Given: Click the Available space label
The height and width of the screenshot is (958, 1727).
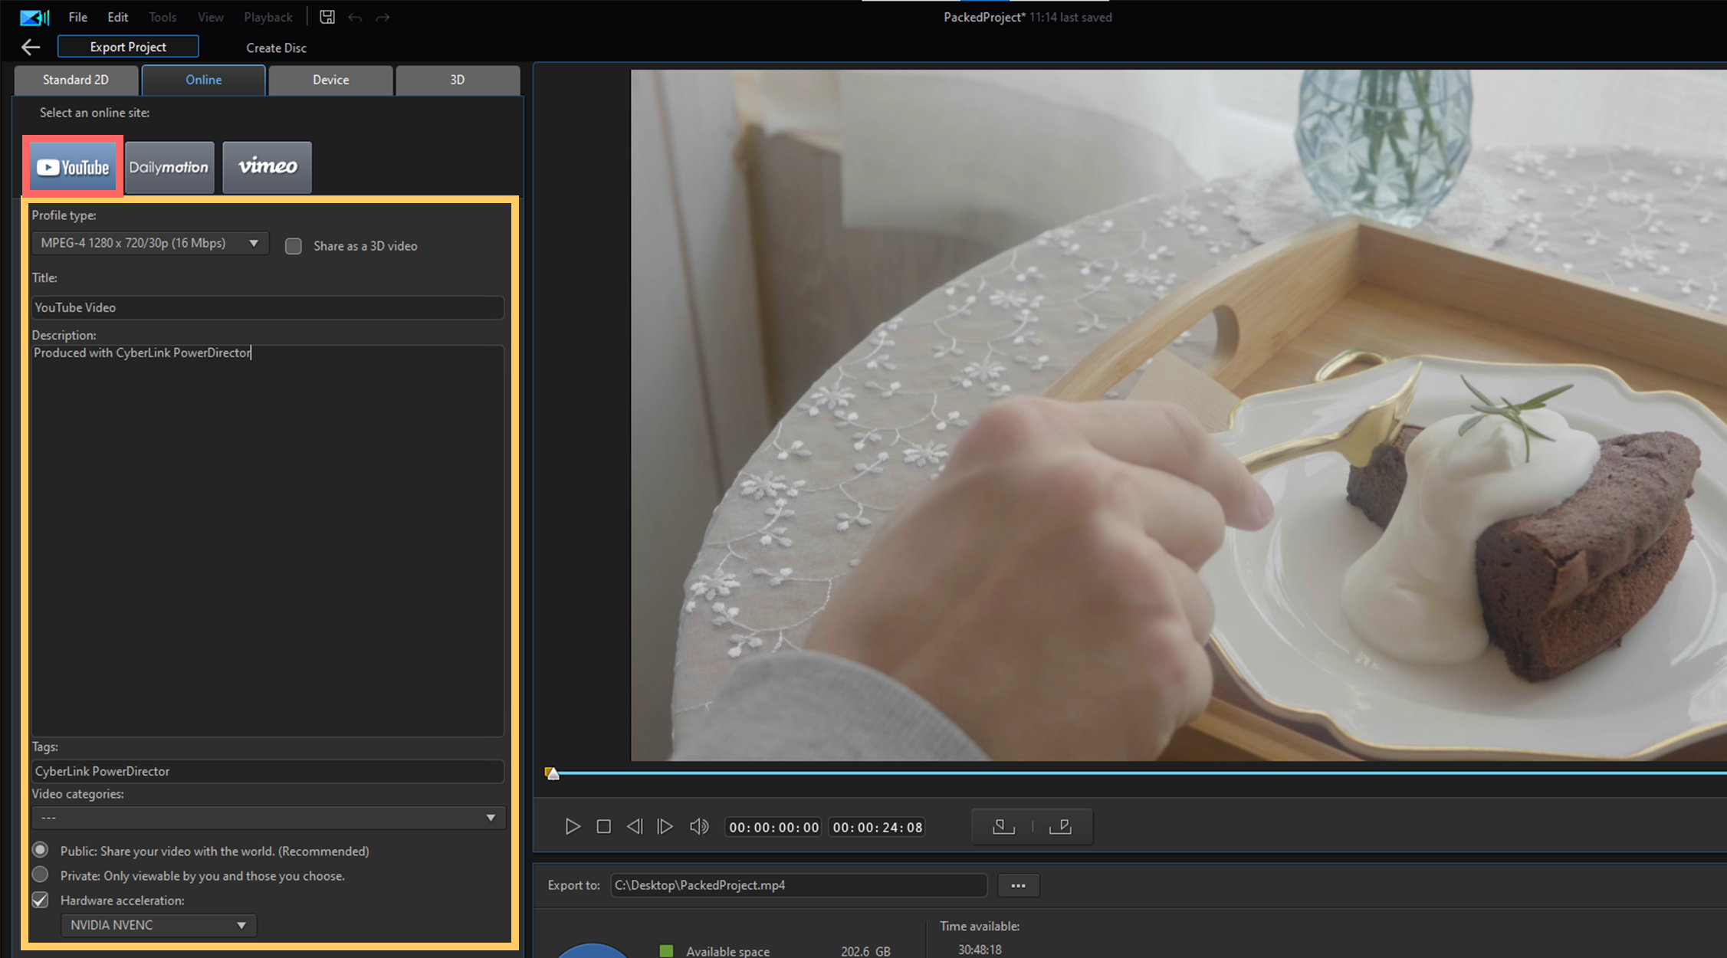Looking at the screenshot, I should click(727, 951).
